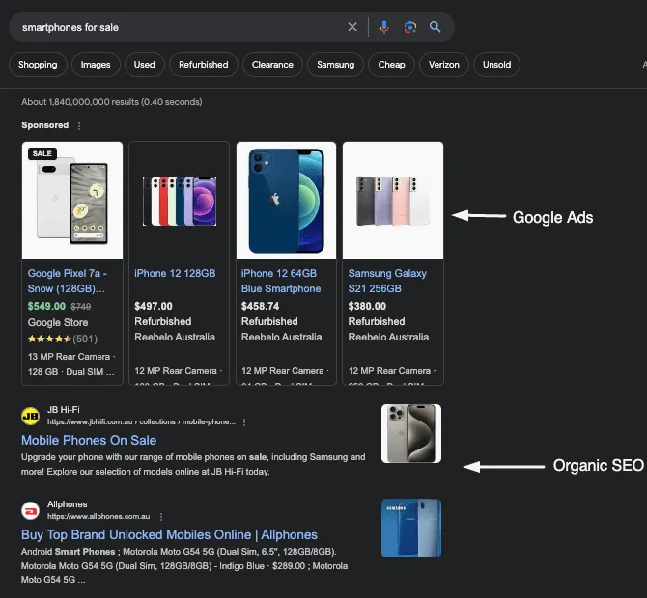Click the jbhifi.com.au breadcrumb URL
647x598 pixels.
(141, 422)
